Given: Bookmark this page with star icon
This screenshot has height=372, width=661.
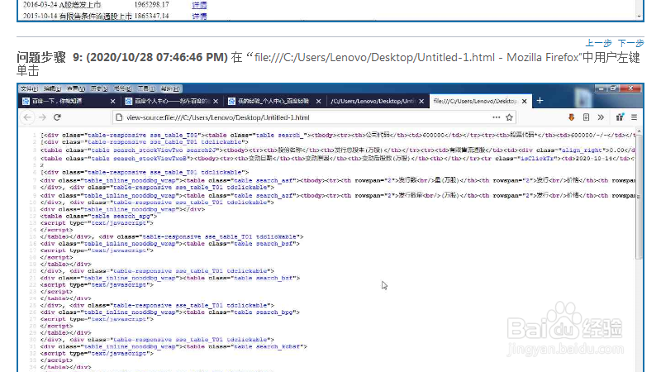Looking at the screenshot, I should point(509,117).
